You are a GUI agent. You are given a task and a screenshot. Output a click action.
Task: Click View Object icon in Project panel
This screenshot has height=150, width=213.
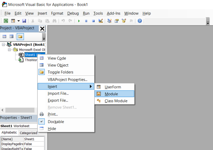(x=11, y=37)
